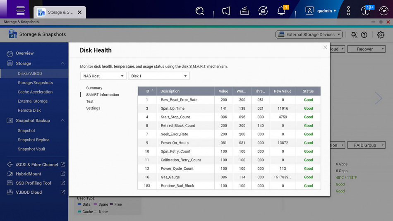The height and width of the screenshot is (221, 393).
Task: Select Cache Acceleration in sidebar
Action: (x=35, y=92)
